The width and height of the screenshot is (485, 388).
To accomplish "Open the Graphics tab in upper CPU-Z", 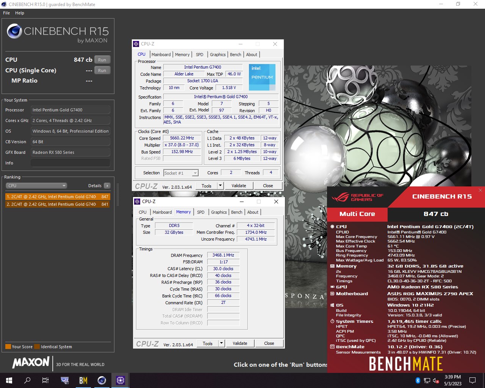I will coord(218,55).
